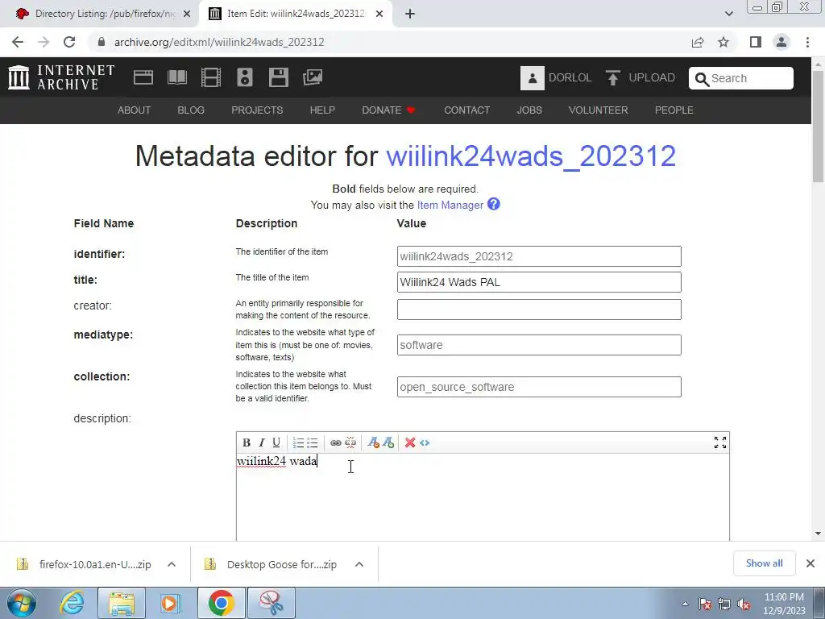Click UPLOAD link text

[x=652, y=78]
